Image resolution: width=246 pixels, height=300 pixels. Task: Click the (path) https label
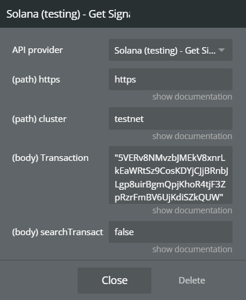pyautogui.click(x=36, y=80)
